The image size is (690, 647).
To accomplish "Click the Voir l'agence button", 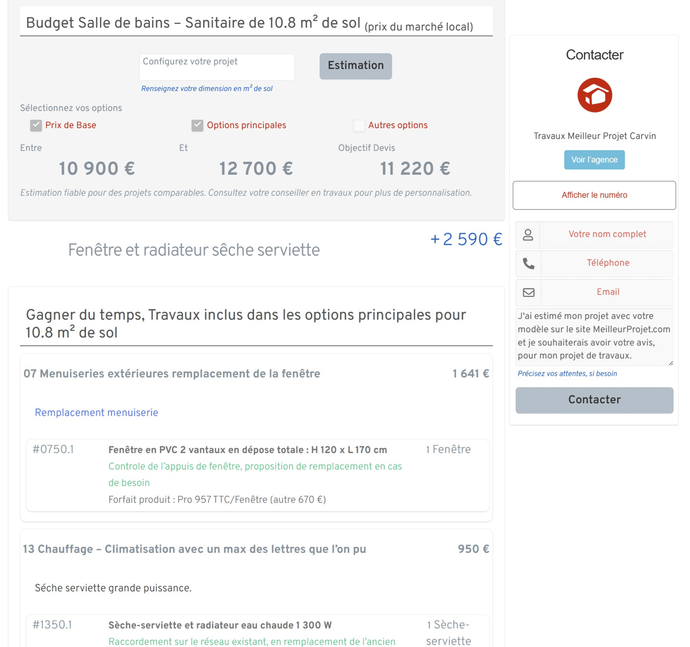I will coord(594,160).
